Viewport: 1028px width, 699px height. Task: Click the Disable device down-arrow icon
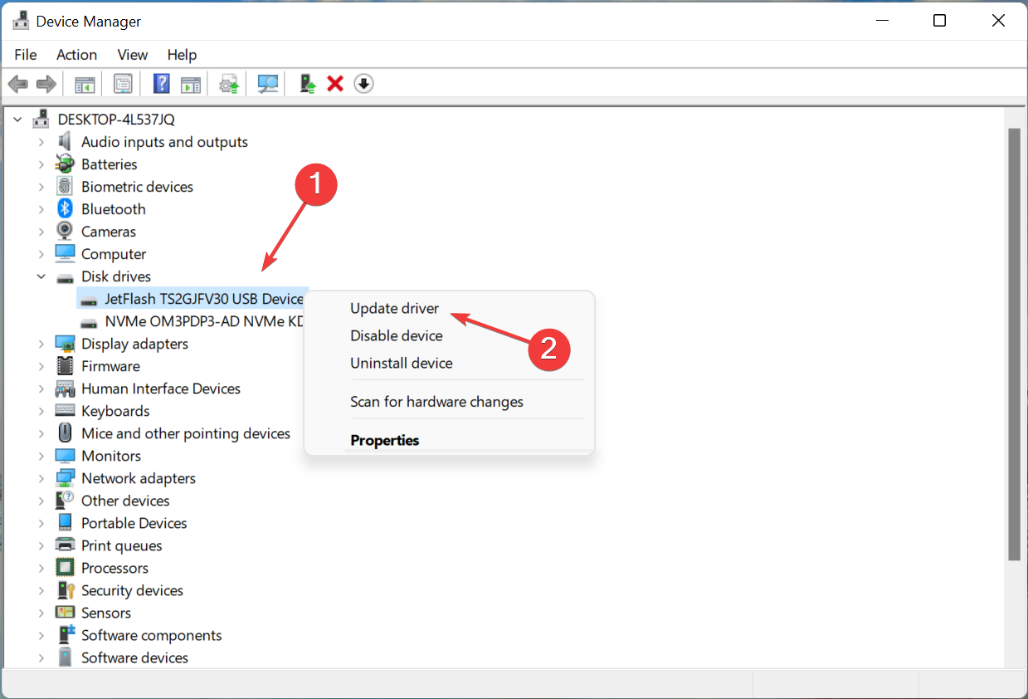363,83
